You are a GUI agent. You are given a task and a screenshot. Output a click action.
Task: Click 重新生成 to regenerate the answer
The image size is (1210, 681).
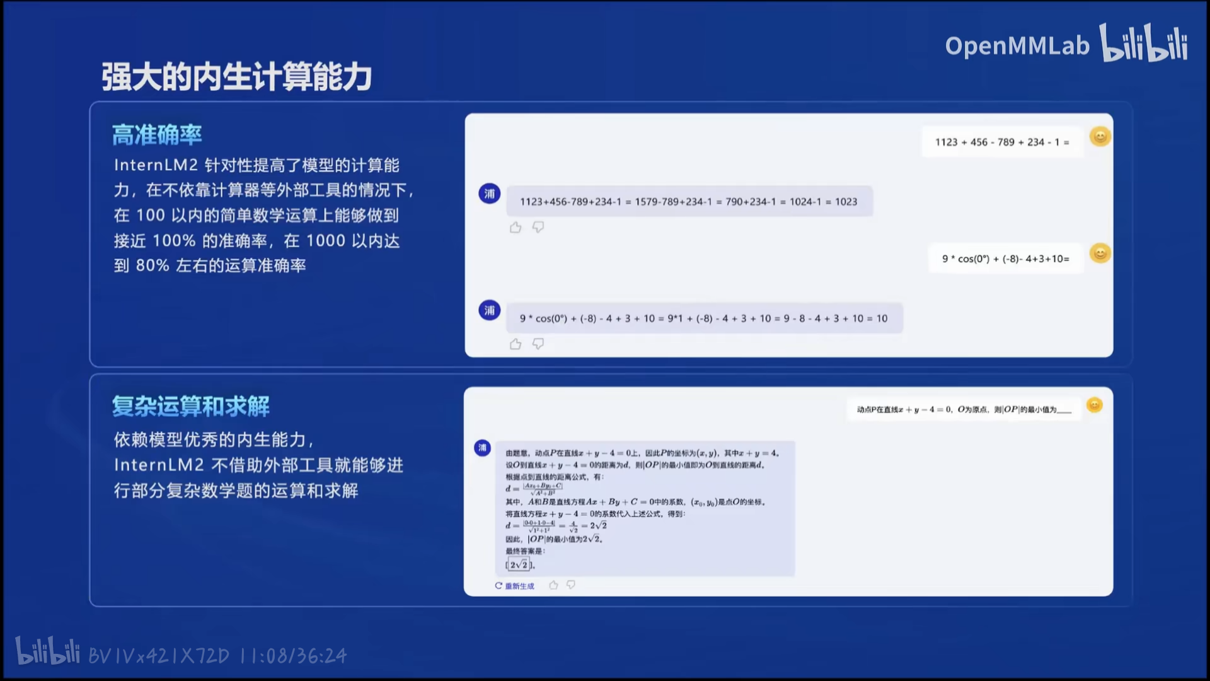[x=514, y=586]
